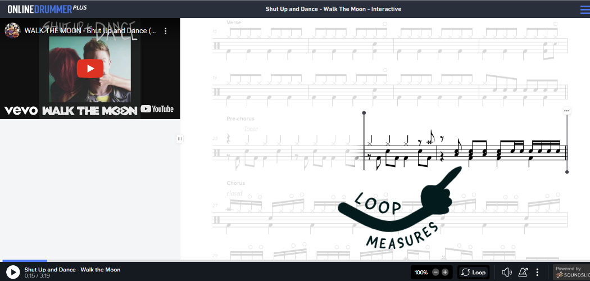Open the volume speaker control

507,273
